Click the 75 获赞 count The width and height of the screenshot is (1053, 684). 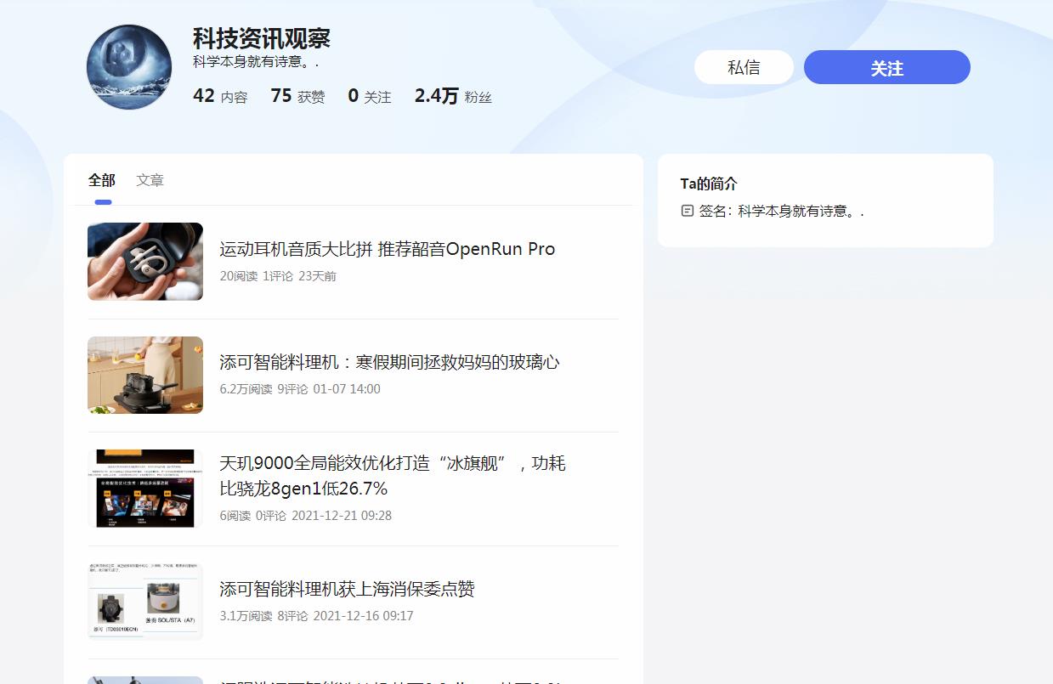[x=297, y=96]
